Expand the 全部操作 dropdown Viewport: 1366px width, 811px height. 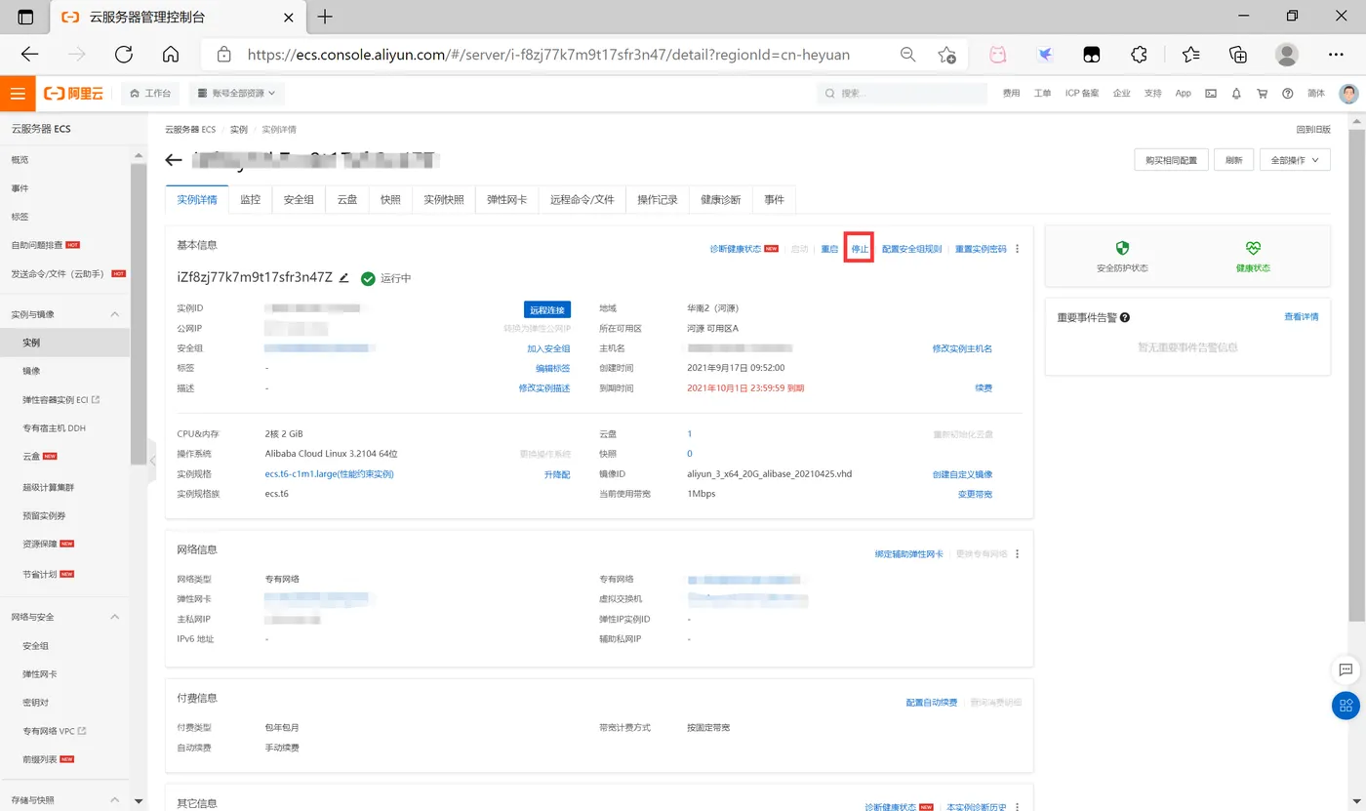pos(1295,160)
